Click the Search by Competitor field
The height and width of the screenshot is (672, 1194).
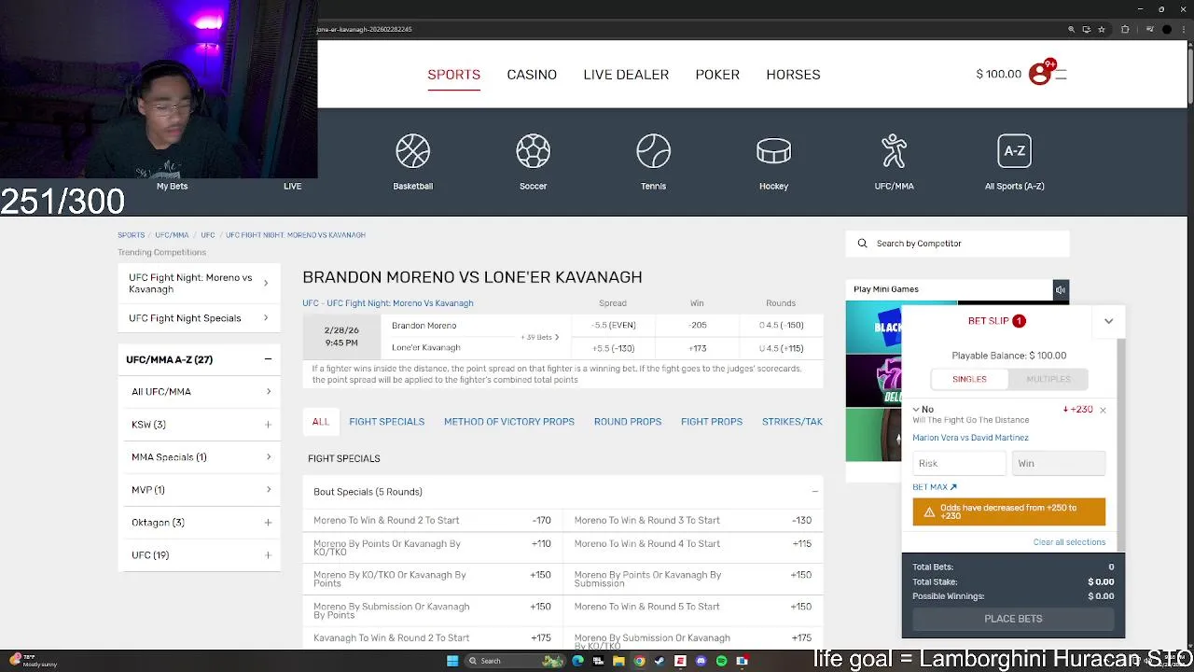point(957,244)
